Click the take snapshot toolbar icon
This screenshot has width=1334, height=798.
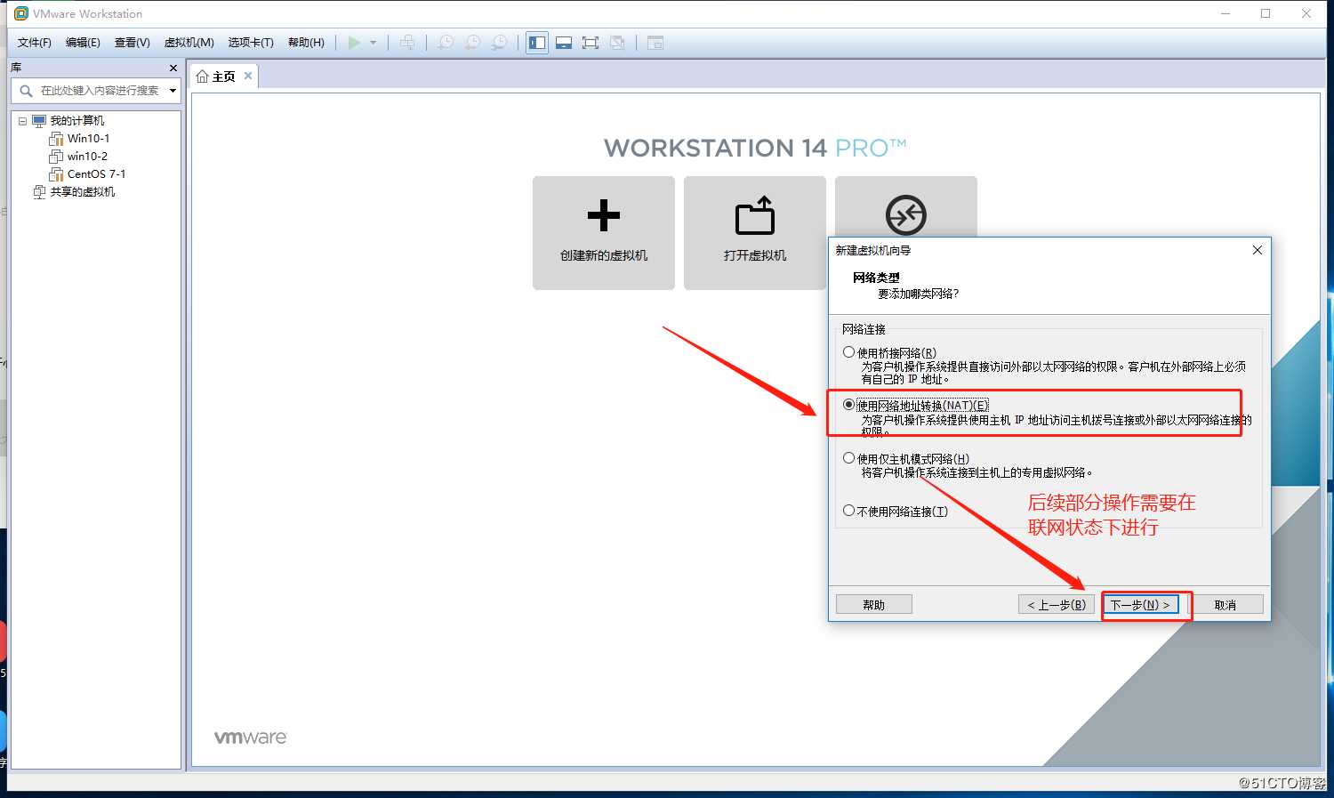[446, 43]
